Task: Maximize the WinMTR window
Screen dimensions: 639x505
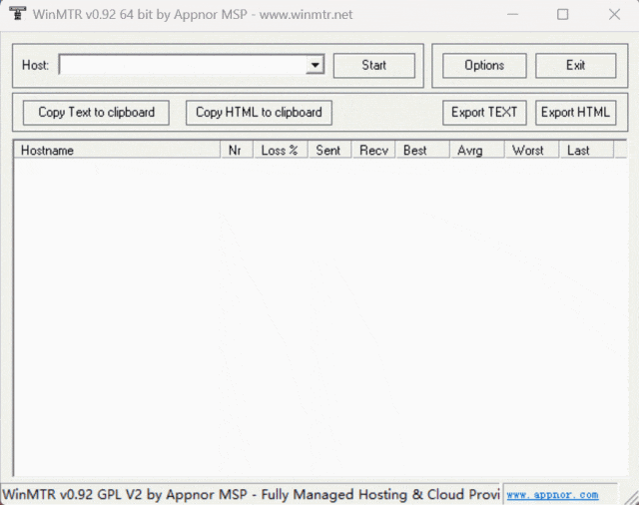Action: [563, 15]
